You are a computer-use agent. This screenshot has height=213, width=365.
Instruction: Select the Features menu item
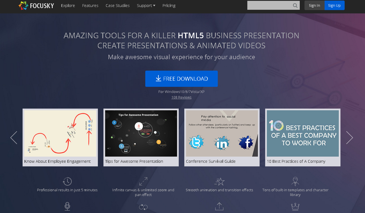[90, 5]
